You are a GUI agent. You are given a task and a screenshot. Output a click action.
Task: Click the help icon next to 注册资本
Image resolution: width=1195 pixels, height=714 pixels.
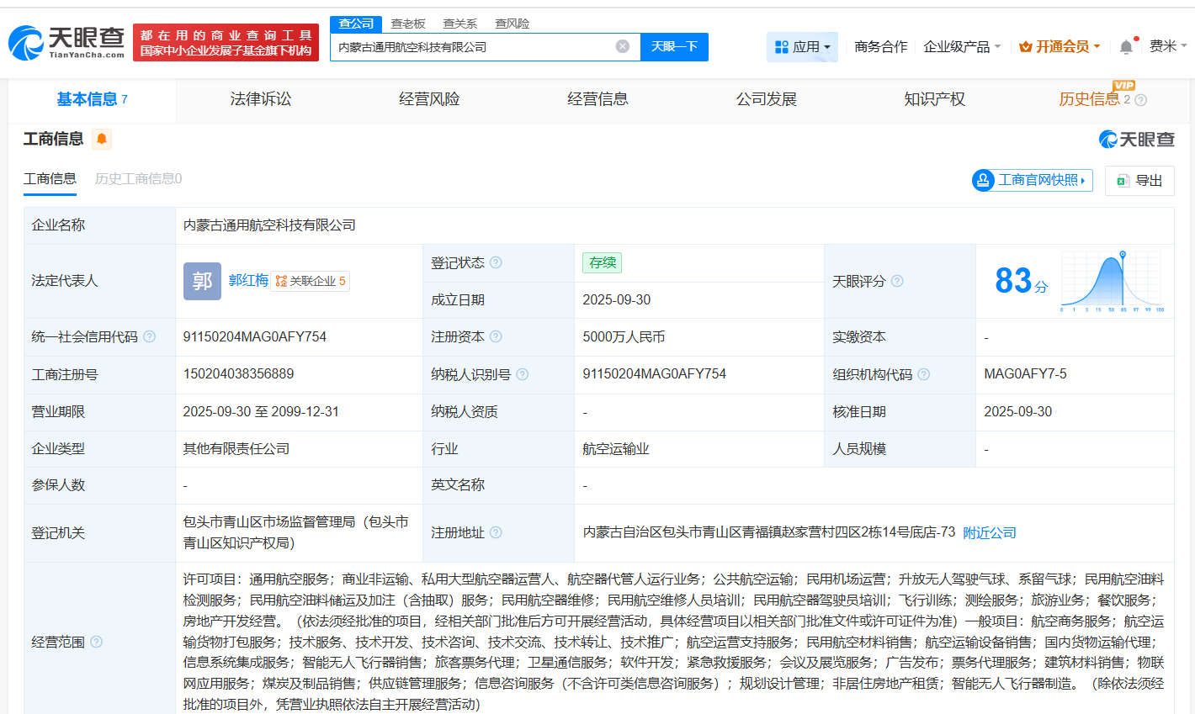click(x=496, y=337)
